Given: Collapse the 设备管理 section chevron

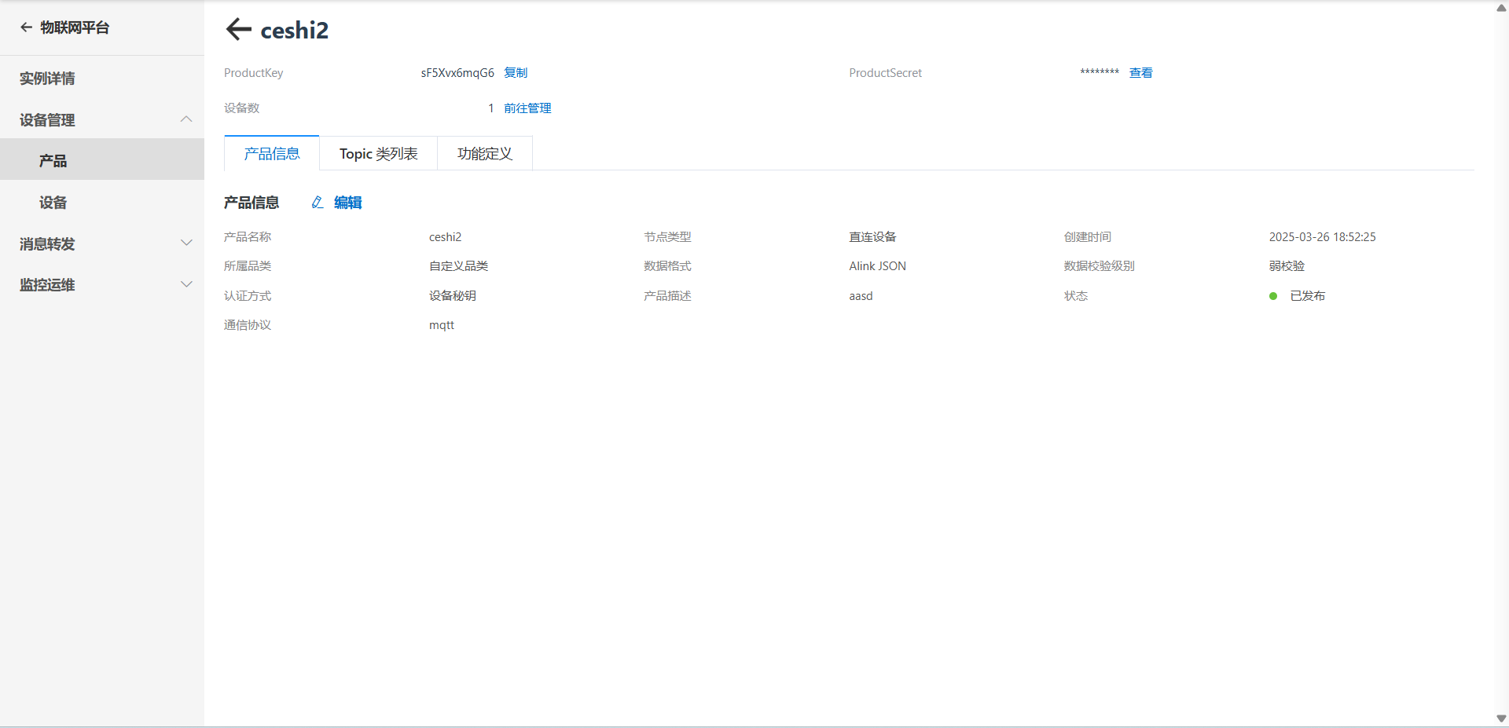Looking at the screenshot, I should [186, 119].
